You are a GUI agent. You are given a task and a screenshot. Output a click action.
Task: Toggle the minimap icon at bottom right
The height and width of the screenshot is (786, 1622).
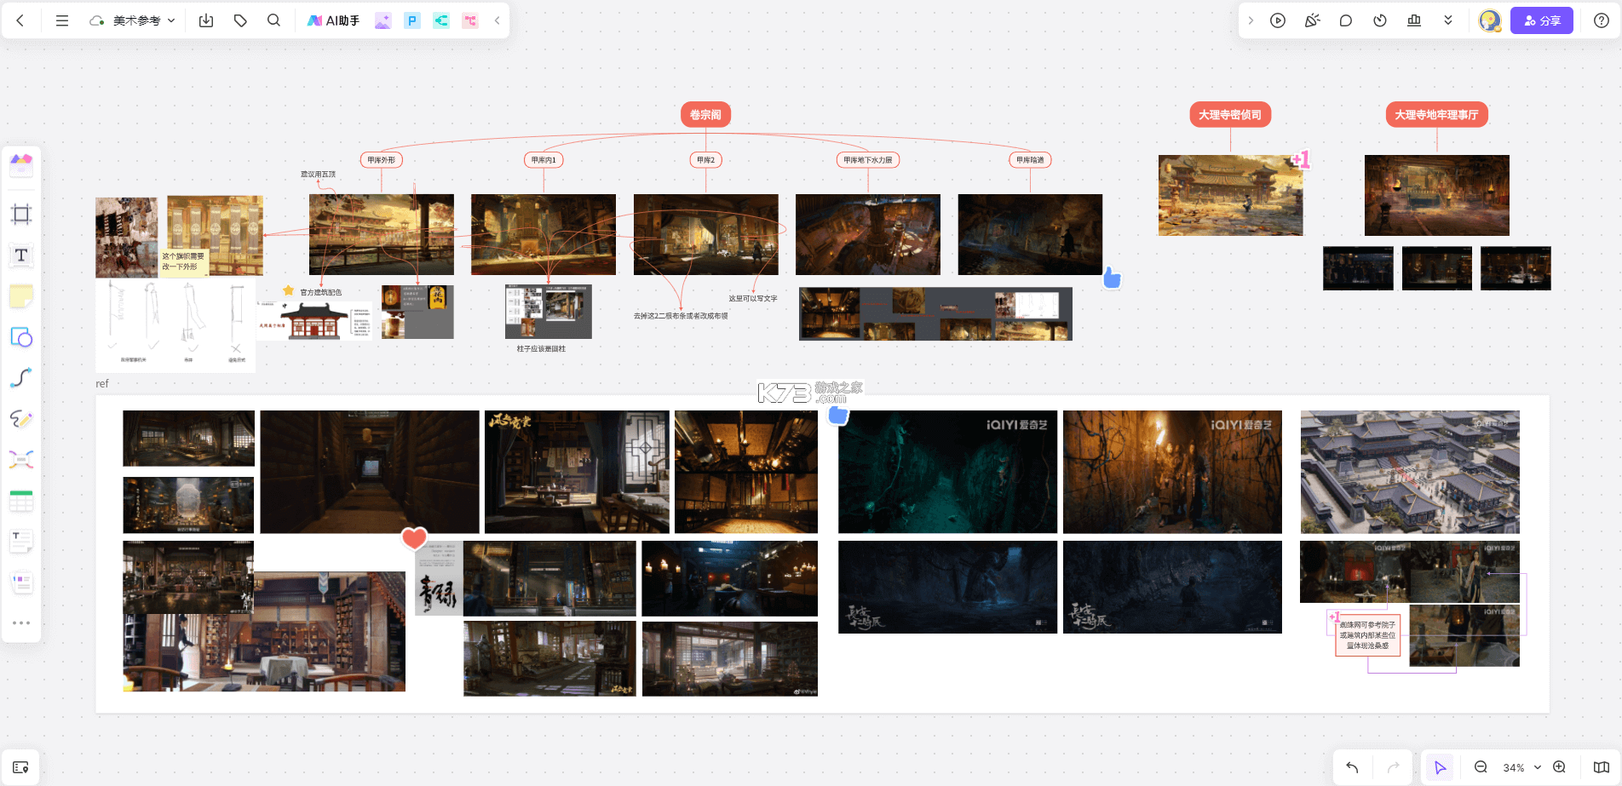pos(1602,767)
